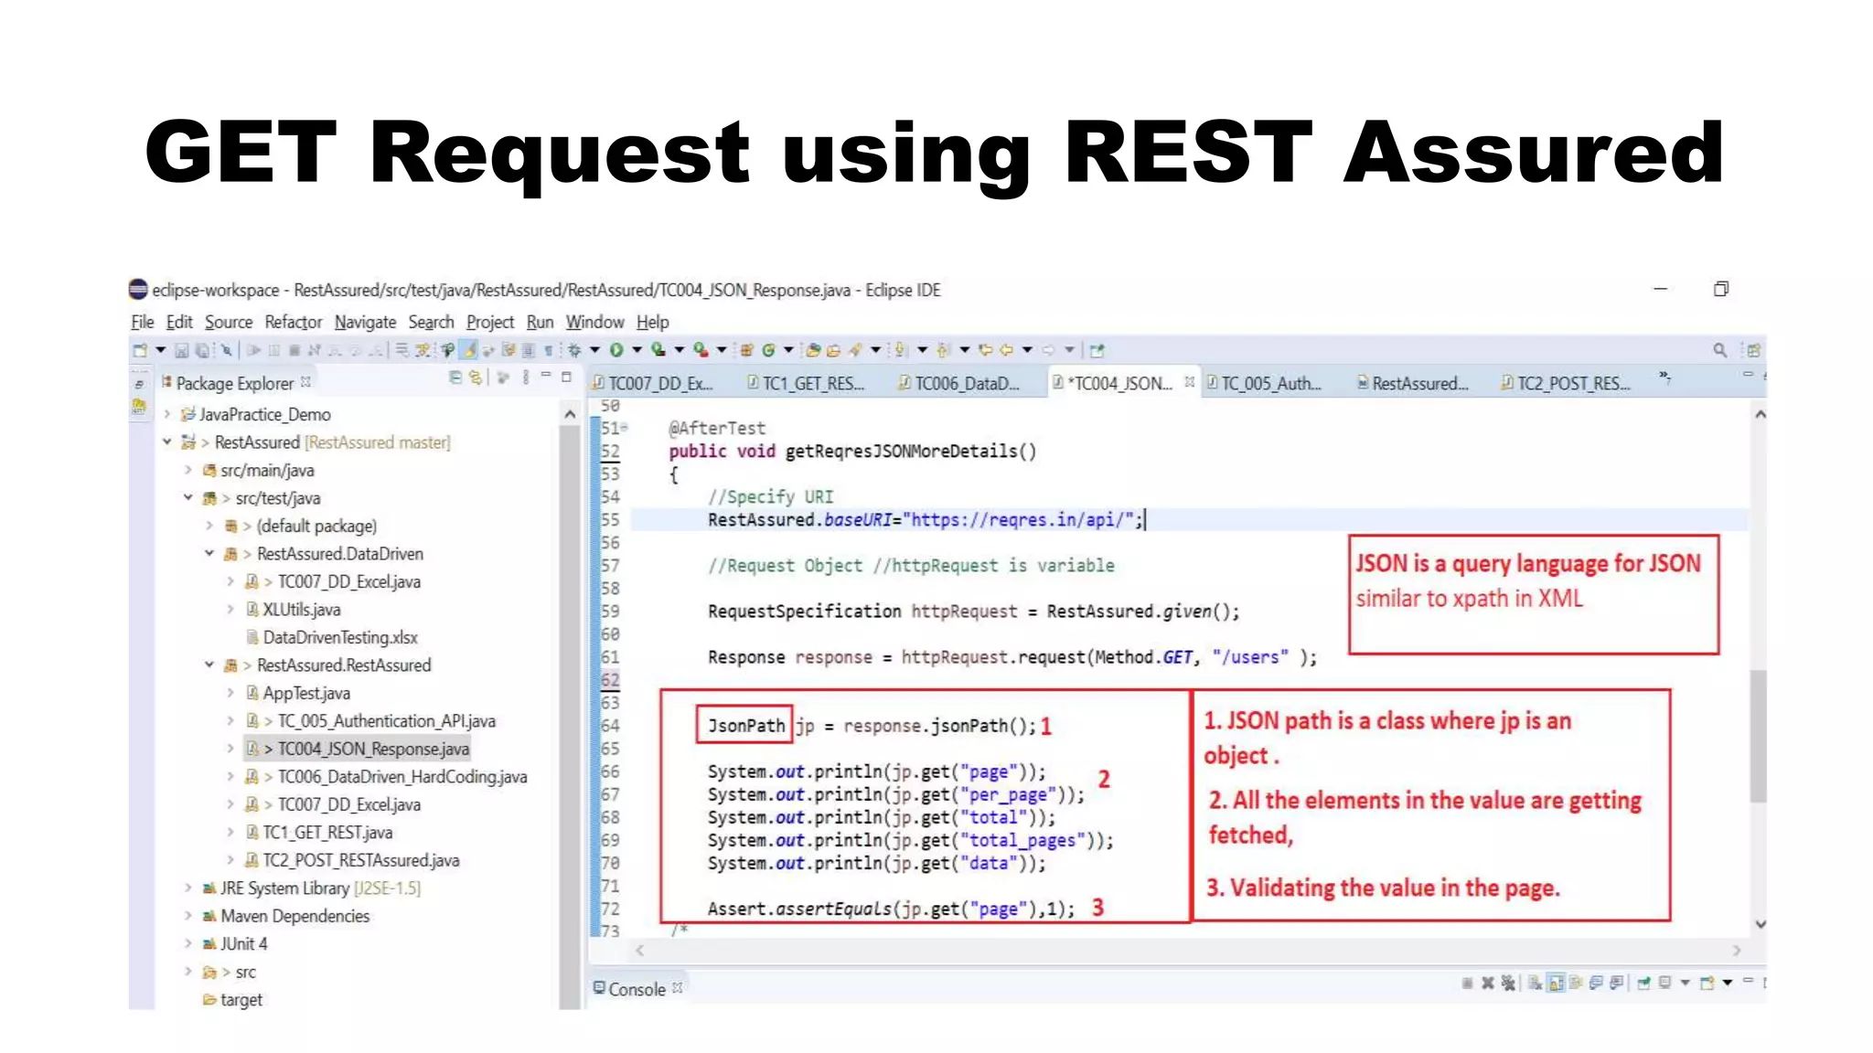Open dropdown arrow next to Debug button

(x=594, y=350)
